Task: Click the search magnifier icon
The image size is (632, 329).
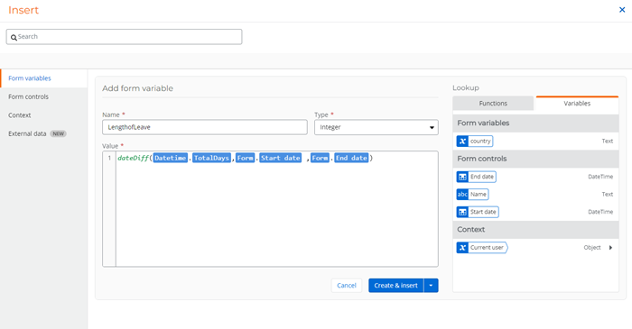Action: pyautogui.click(x=14, y=37)
